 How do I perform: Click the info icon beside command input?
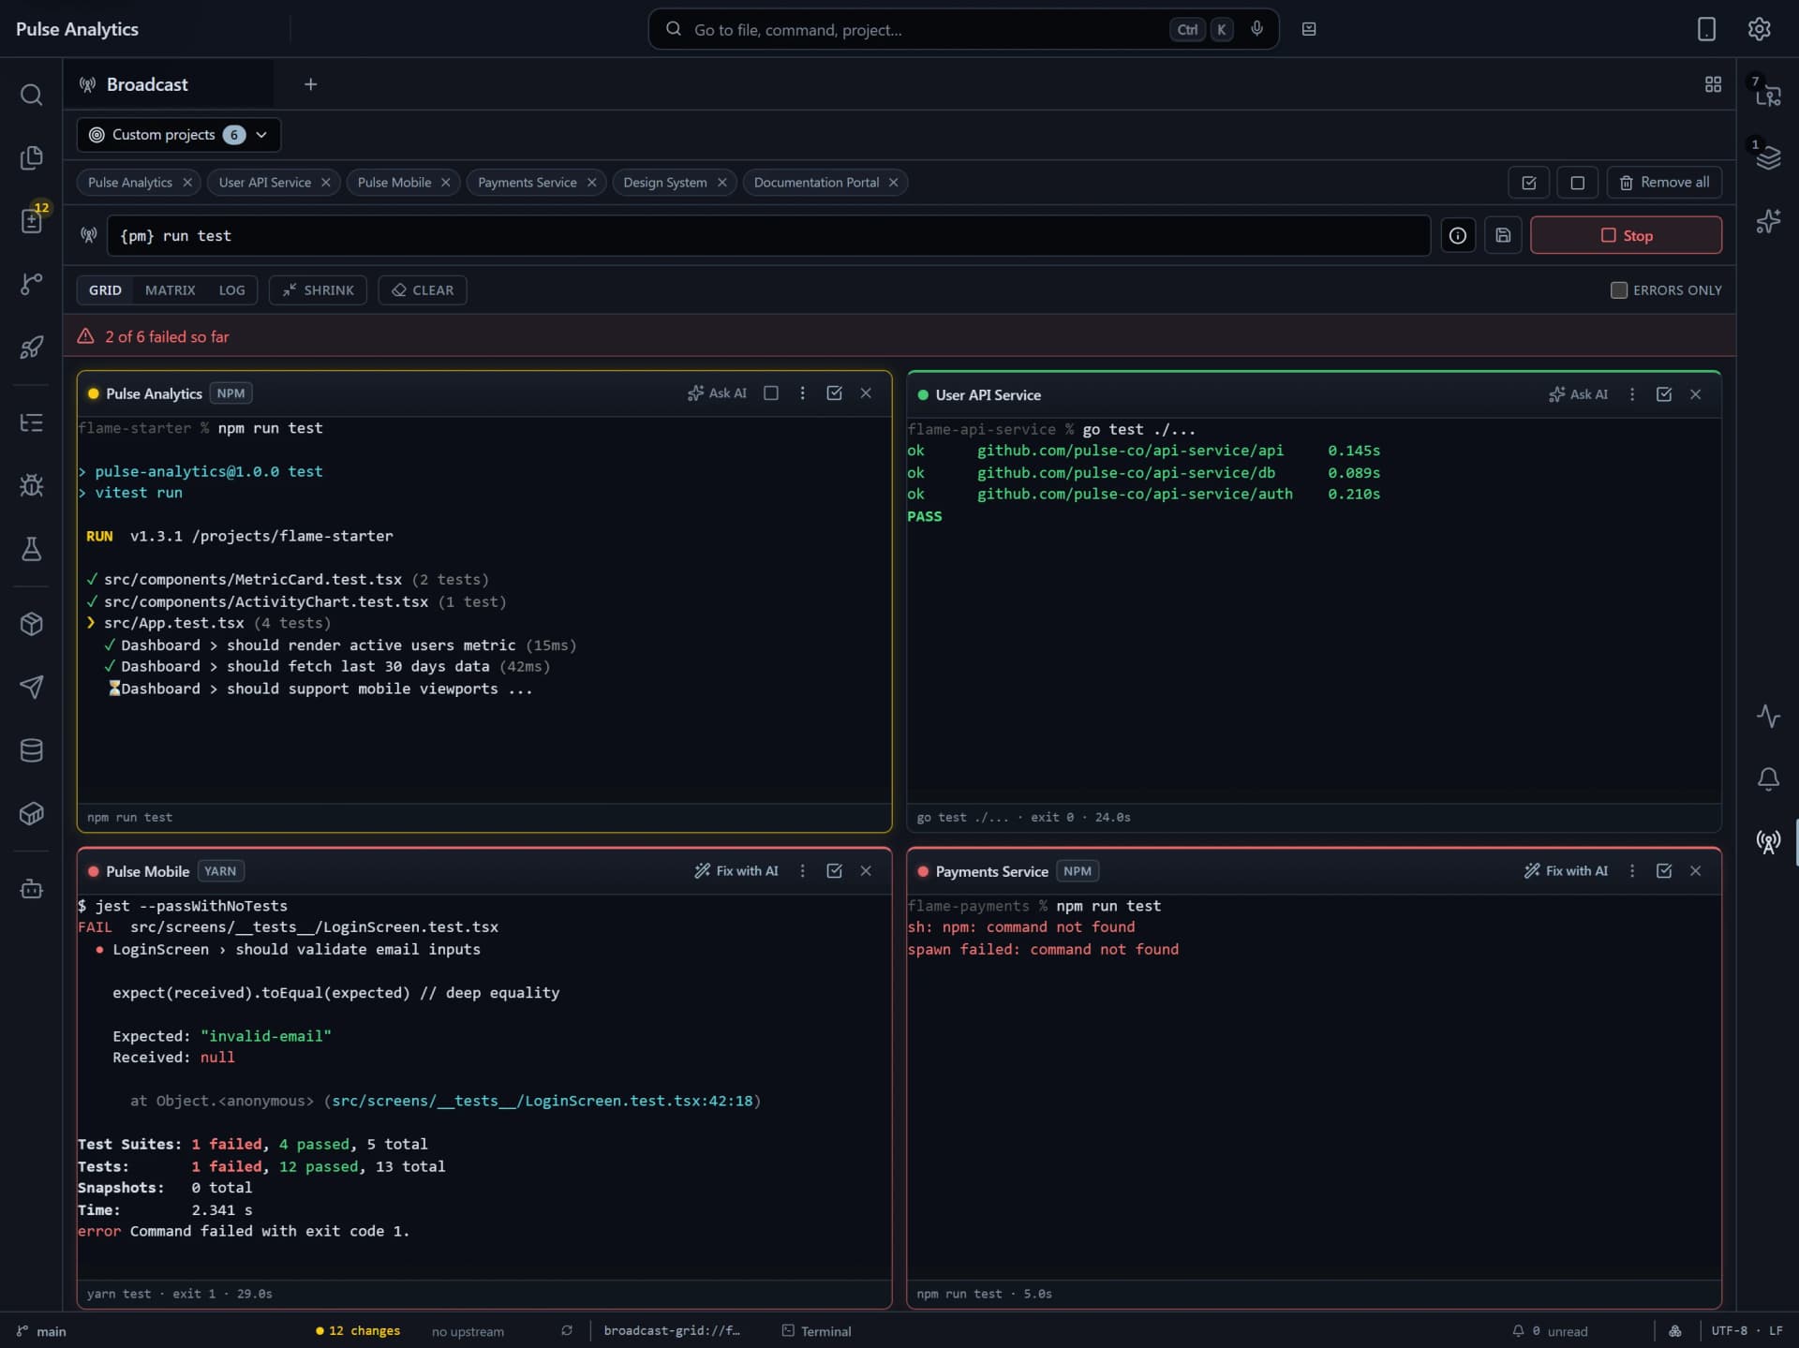1457,236
